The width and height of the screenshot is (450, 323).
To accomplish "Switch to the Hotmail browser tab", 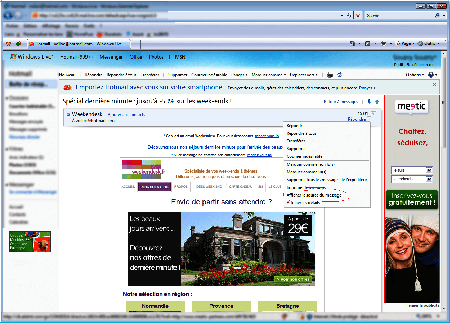I will [x=78, y=44].
